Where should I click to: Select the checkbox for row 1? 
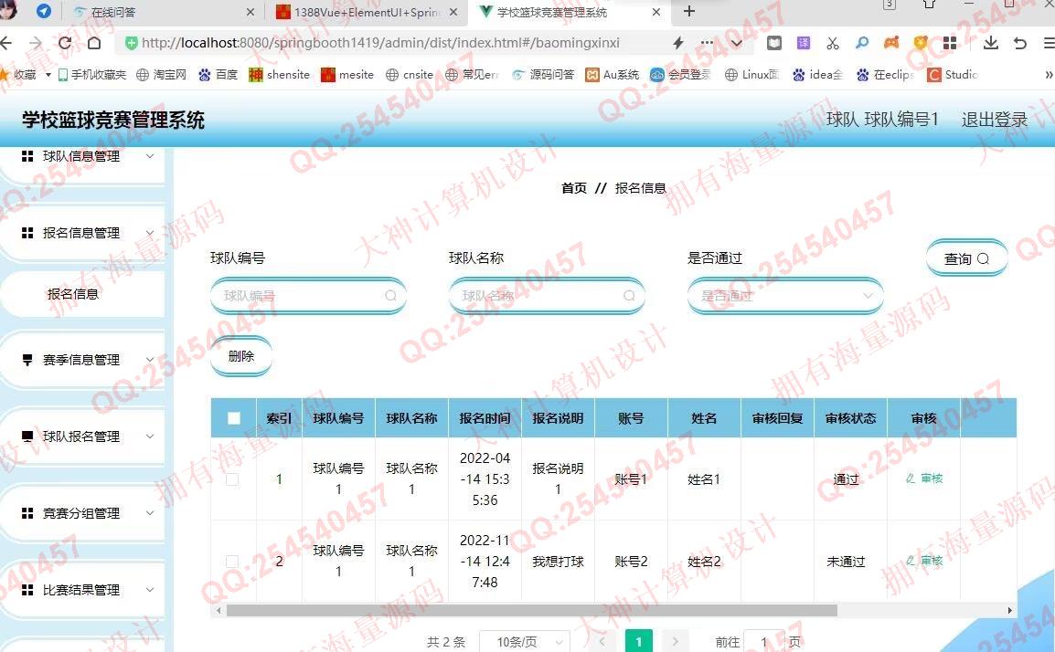point(232,479)
